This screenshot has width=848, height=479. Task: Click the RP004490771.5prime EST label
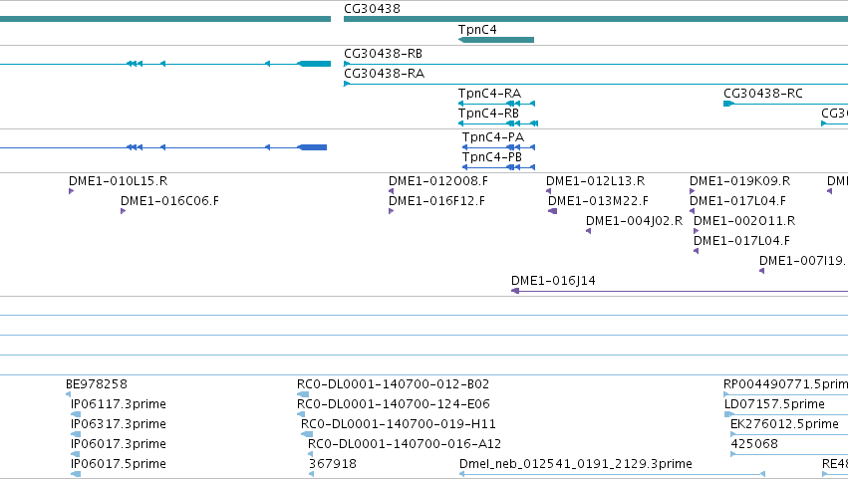[x=786, y=384]
